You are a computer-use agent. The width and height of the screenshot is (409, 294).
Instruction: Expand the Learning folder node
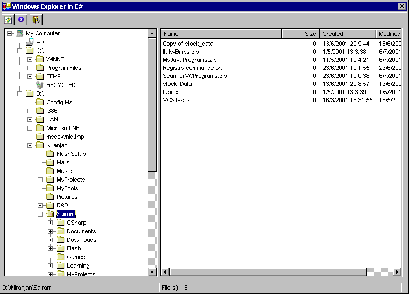click(x=51, y=266)
